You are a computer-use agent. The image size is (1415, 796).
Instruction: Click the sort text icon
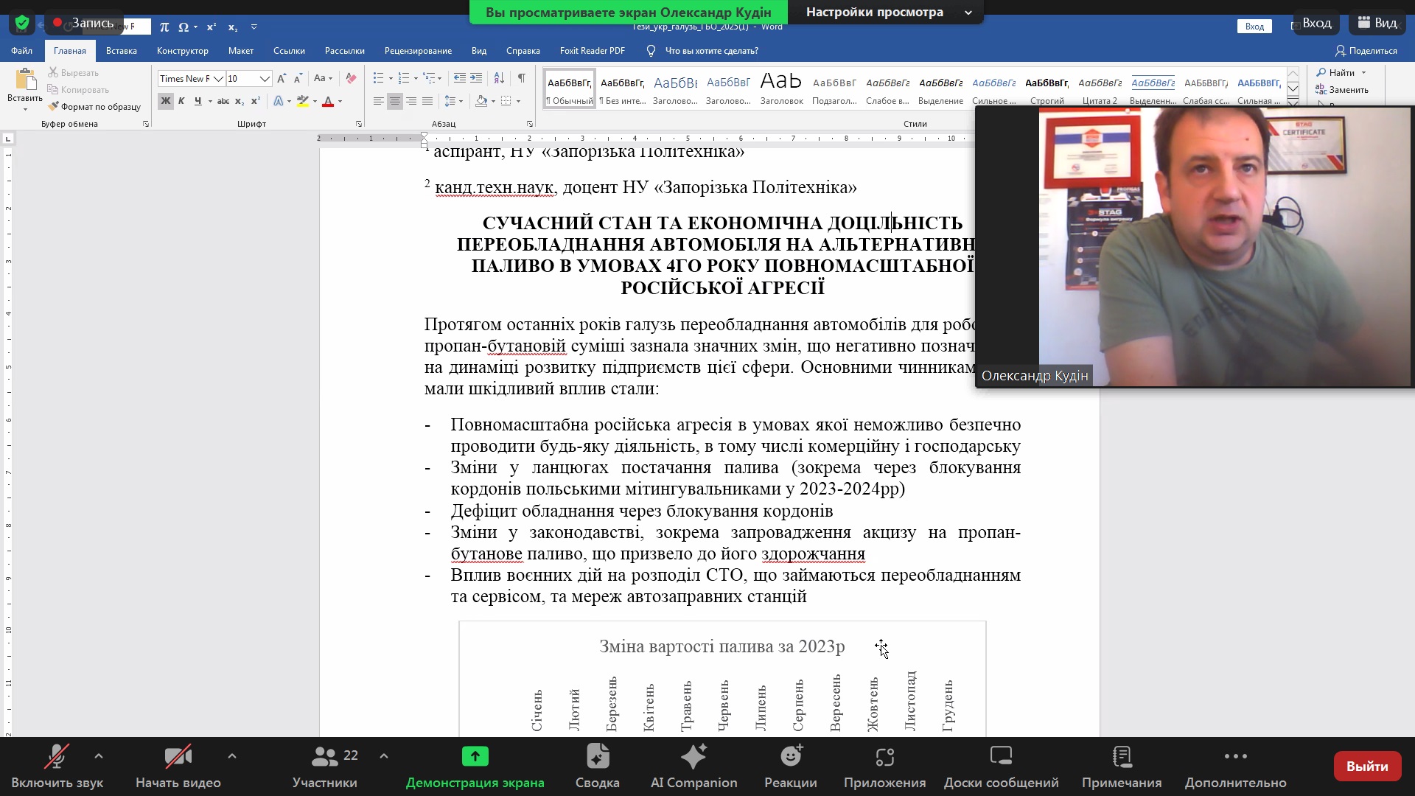(x=499, y=78)
